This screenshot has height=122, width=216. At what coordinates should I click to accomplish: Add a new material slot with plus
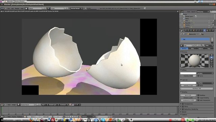pyautogui.click(x=212, y=38)
